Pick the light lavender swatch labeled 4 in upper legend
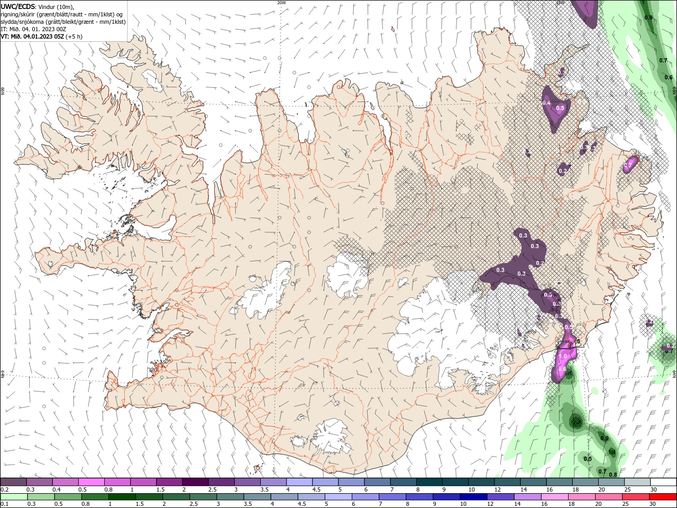Image resolution: width=677 pixels, height=508 pixels. [x=299, y=482]
